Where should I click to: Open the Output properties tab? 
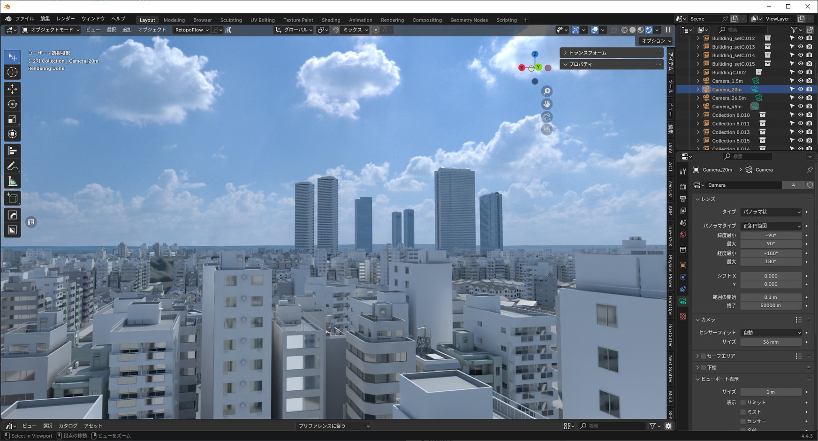click(x=683, y=199)
